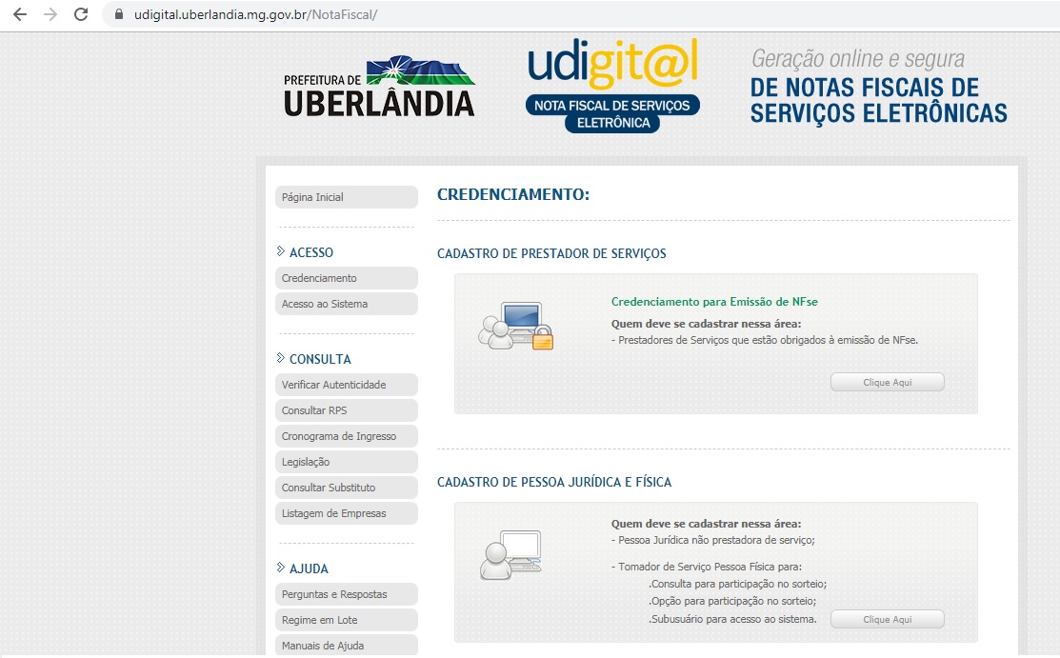The image size is (1060, 658).
Task: Select Consultar RPS in sidebar
Action: tap(346, 409)
